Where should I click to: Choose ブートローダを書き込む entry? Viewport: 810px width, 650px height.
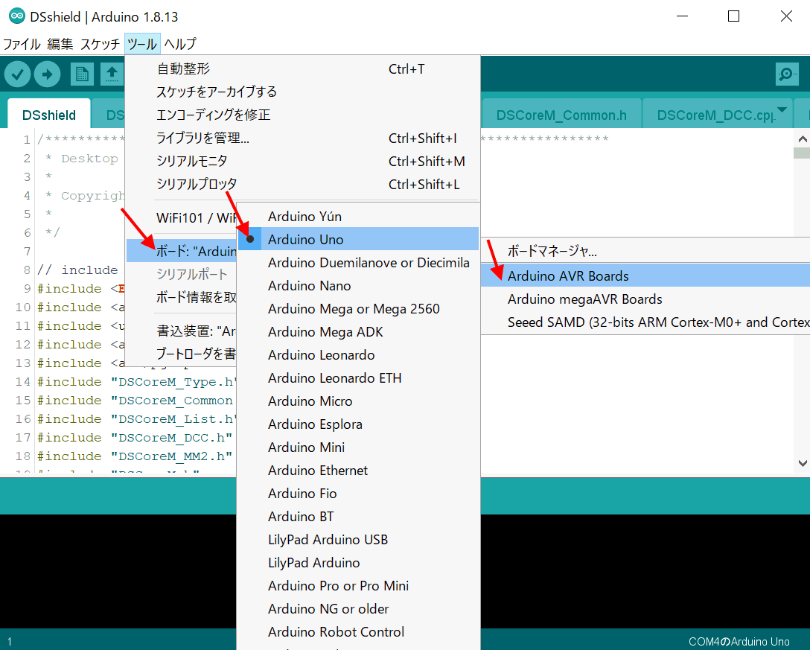(182, 354)
